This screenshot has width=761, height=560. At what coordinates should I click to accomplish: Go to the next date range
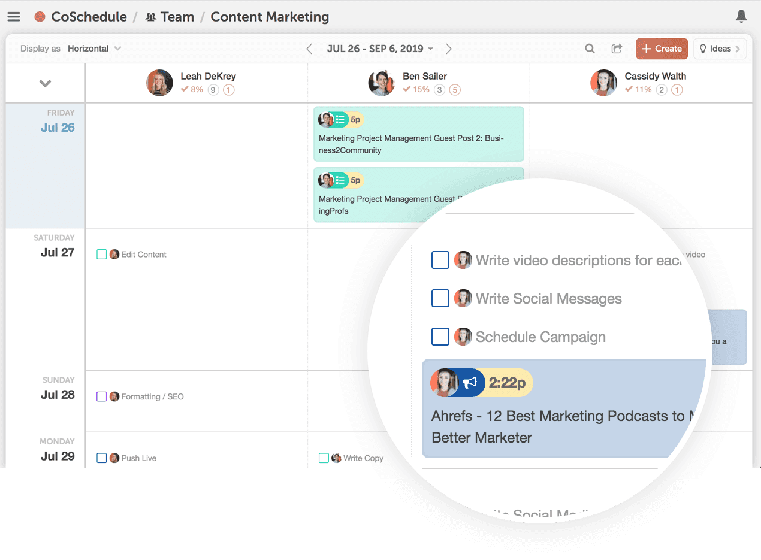(448, 49)
